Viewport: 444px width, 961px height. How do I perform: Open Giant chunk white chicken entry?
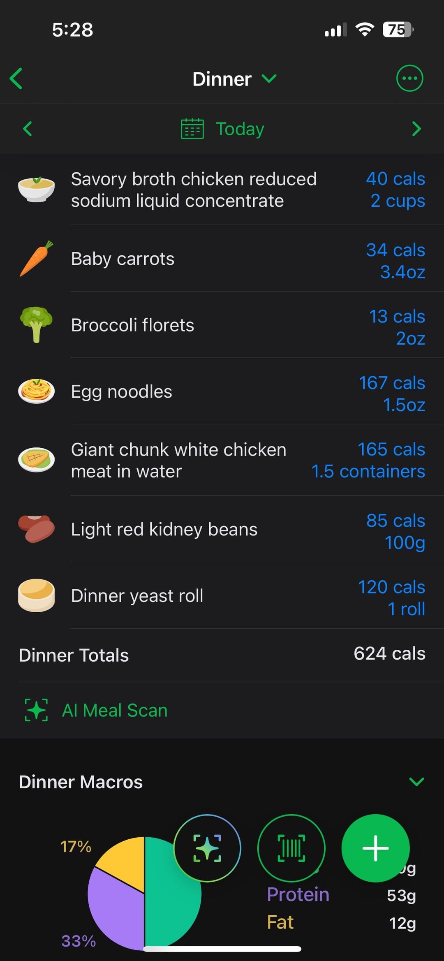click(x=178, y=460)
